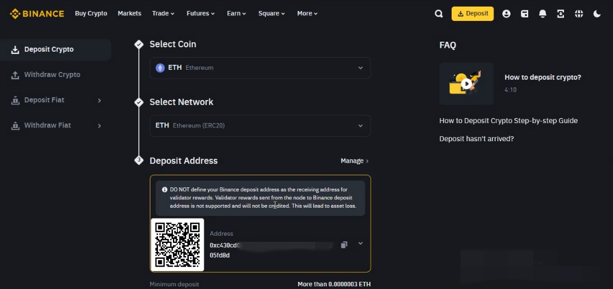Open the user profile icon
The width and height of the screenshot is (613, 289).
[506, 14]
